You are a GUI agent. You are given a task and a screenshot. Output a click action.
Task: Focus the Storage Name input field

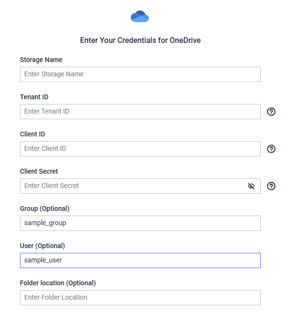[140, 74]
